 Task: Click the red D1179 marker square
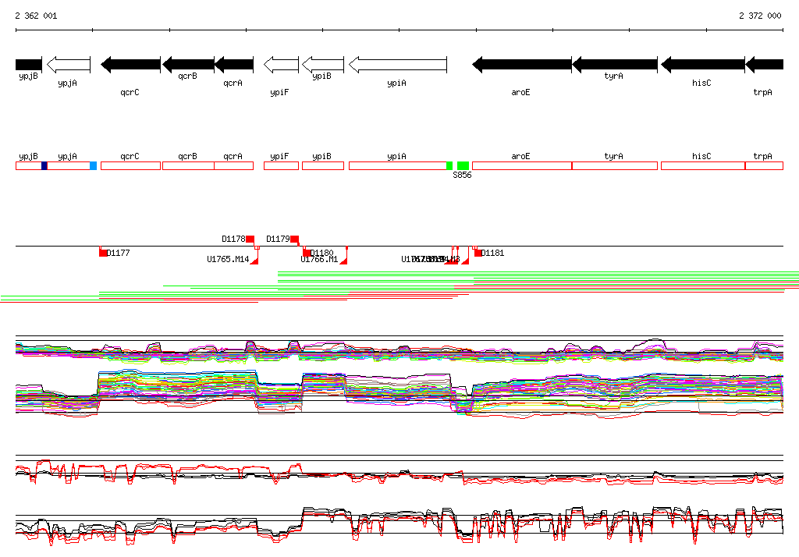click(295, 239)
